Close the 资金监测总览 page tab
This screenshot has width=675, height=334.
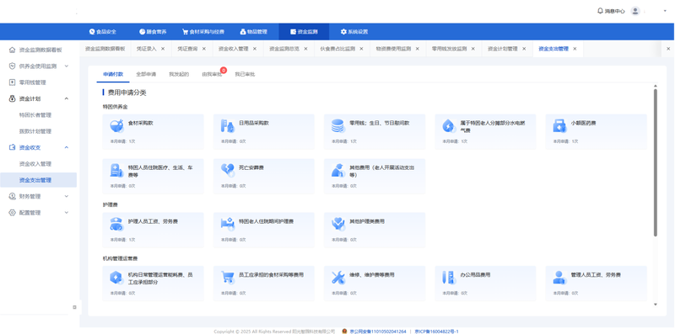pos(305,49)
